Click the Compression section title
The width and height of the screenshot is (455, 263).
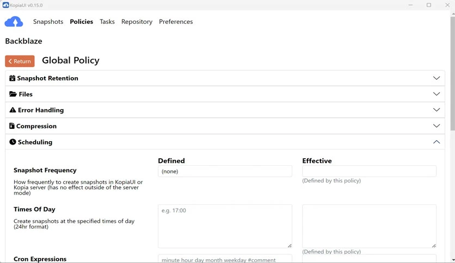(36, 126)
